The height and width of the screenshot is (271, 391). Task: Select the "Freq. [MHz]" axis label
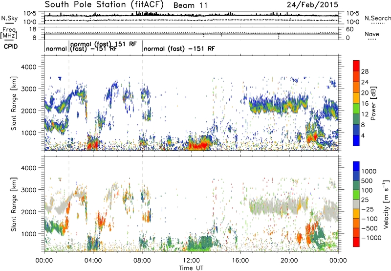[x=9, y=33]
